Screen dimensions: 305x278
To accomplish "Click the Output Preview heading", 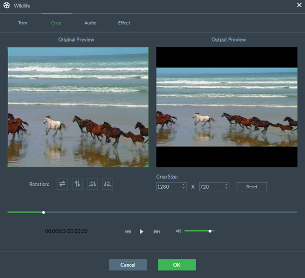I will point(229,40).
